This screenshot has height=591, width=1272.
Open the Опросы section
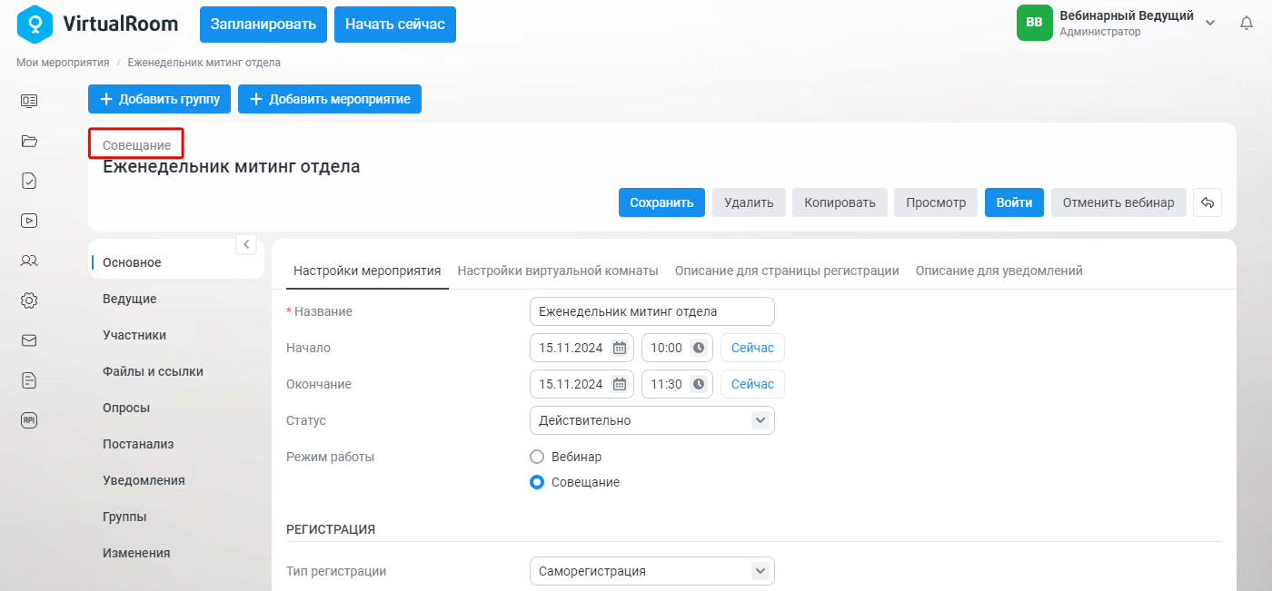(x=126, y=408)
